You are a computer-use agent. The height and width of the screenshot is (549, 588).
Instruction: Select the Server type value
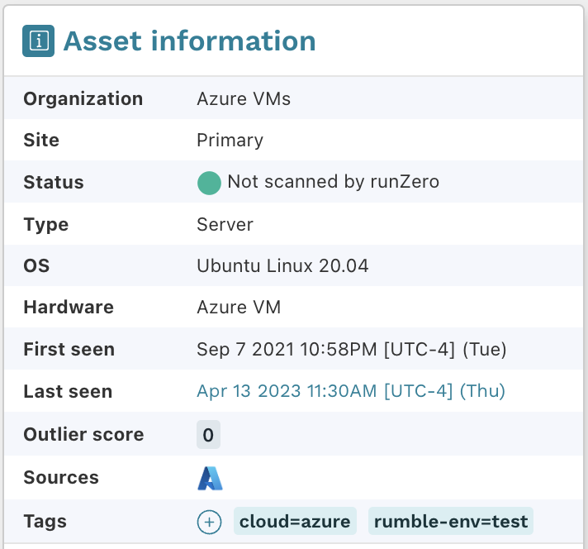(x=225, y=225)
